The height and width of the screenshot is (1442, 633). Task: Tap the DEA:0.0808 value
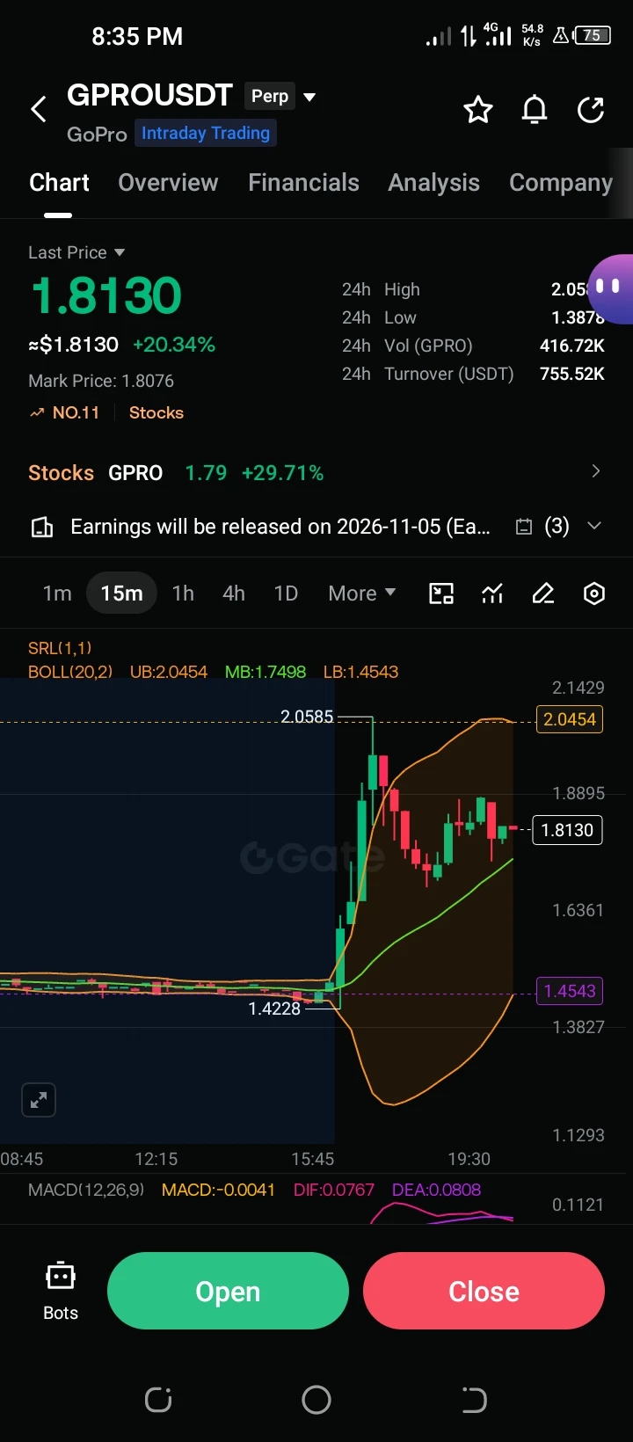[x=437, y=1190]
